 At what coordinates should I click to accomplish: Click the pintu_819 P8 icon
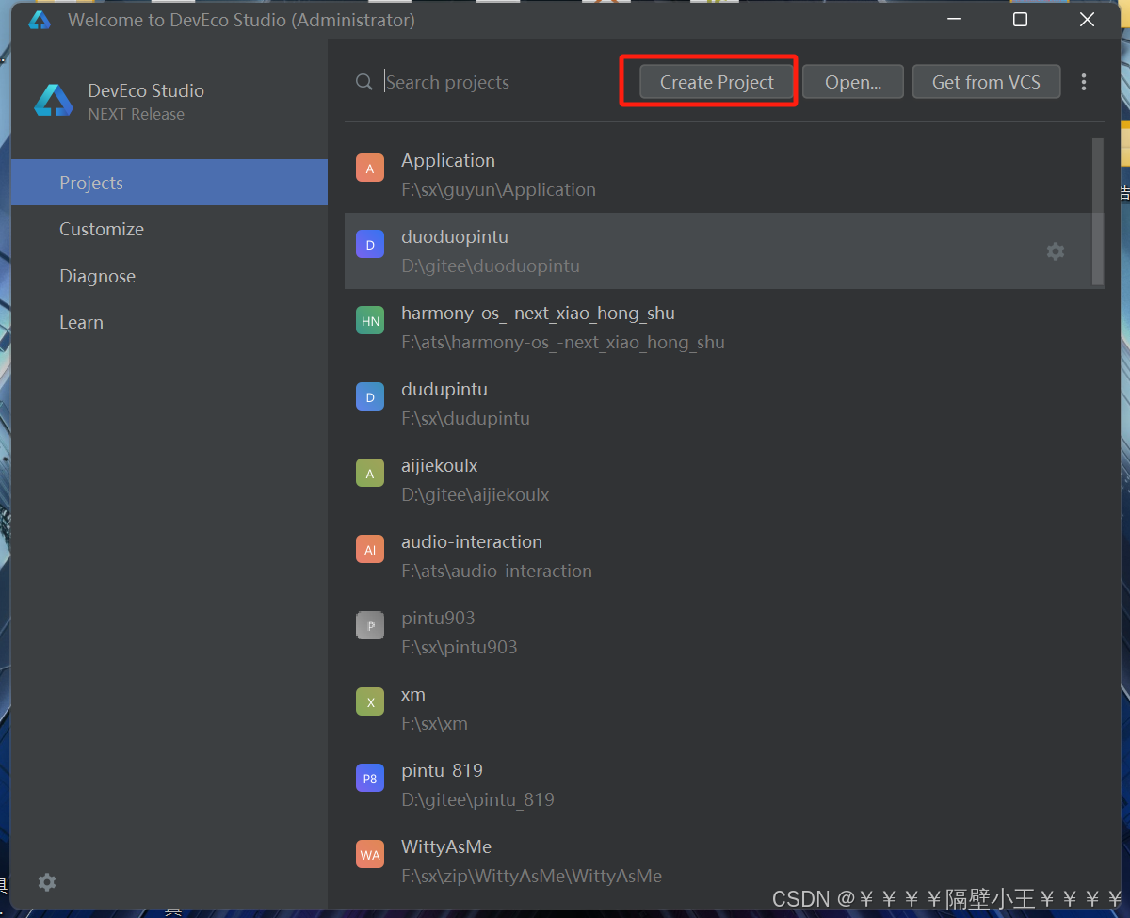(x=370, y=779)
